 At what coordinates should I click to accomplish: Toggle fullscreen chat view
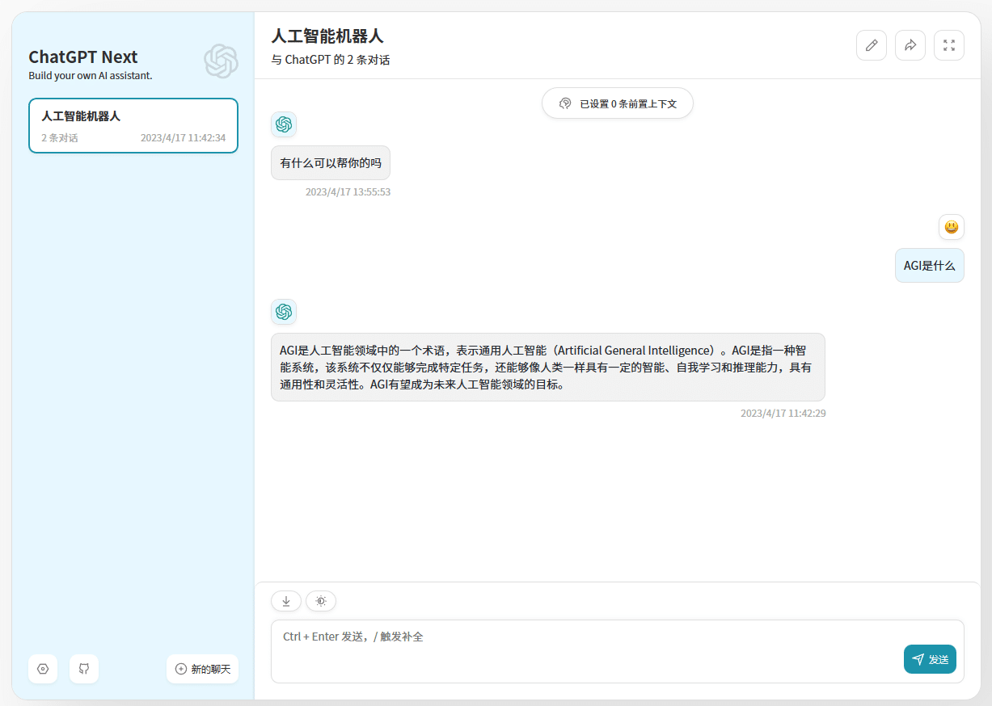(948, 45)
